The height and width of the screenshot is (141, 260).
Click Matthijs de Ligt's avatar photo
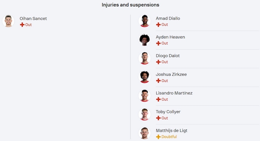(144, 133)
